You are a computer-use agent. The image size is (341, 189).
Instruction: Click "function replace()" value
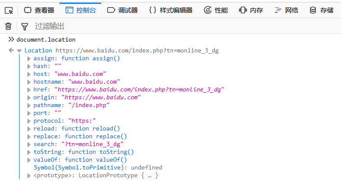click(96, 136)
